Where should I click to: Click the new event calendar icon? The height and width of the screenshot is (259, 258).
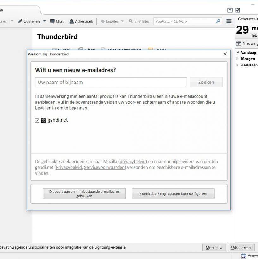238,43
